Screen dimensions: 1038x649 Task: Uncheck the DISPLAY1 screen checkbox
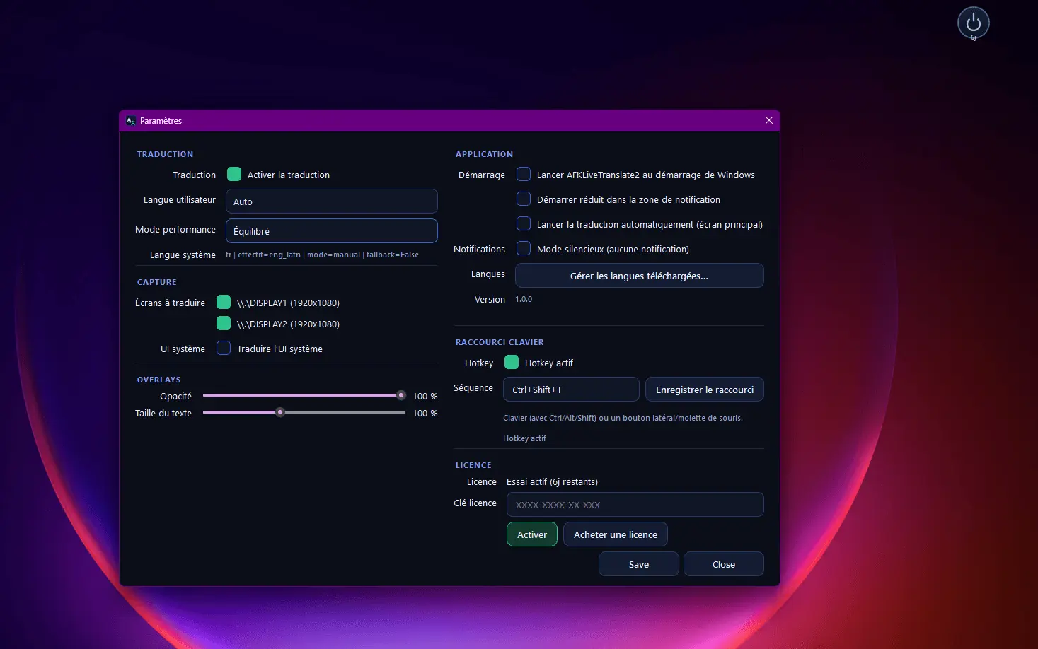(224, 302)
